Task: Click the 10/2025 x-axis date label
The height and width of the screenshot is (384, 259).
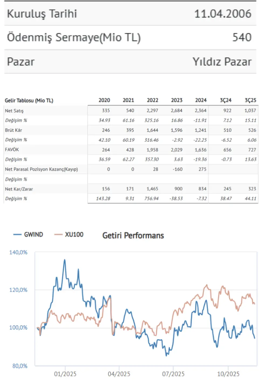Action: [228, 374]
